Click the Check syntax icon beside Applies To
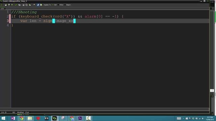Viewport: 216px width, 121px height. click(x=41, y=5)
